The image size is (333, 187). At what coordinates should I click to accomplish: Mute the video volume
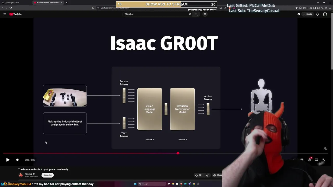point(17,160)
